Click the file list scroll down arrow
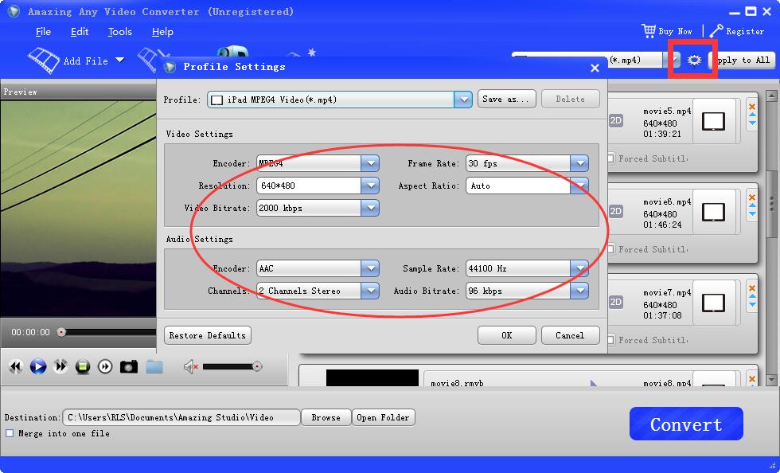The image size is (780, 473). 771,380
